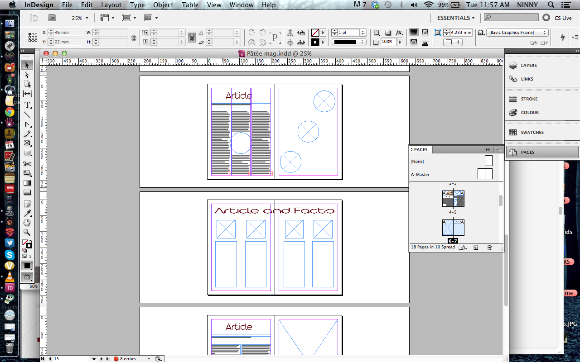
Task: Click create new page icon in Pages panel
Action: 476,248
